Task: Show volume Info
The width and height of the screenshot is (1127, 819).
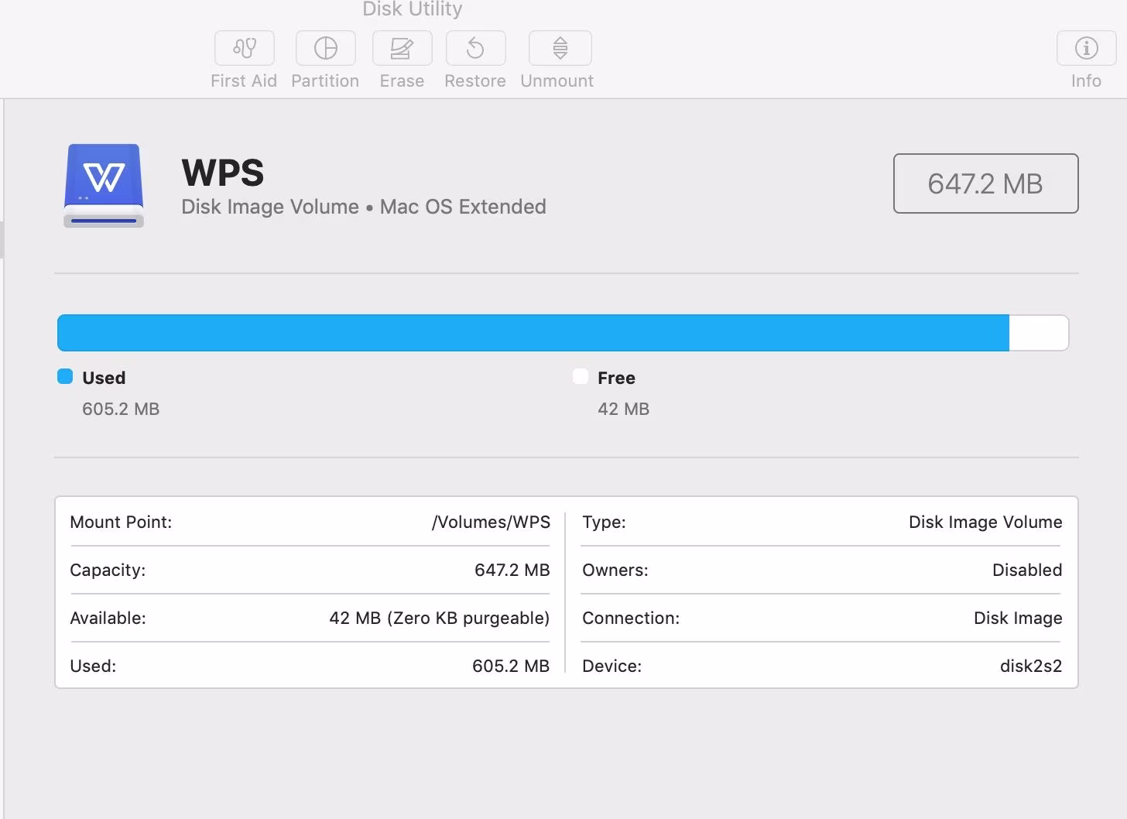Action: pyautogui.click(x=1086, y=49)
